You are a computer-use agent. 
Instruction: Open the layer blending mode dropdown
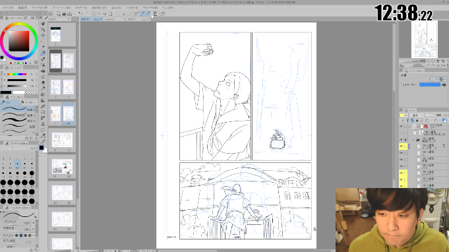tap(417, 115)
